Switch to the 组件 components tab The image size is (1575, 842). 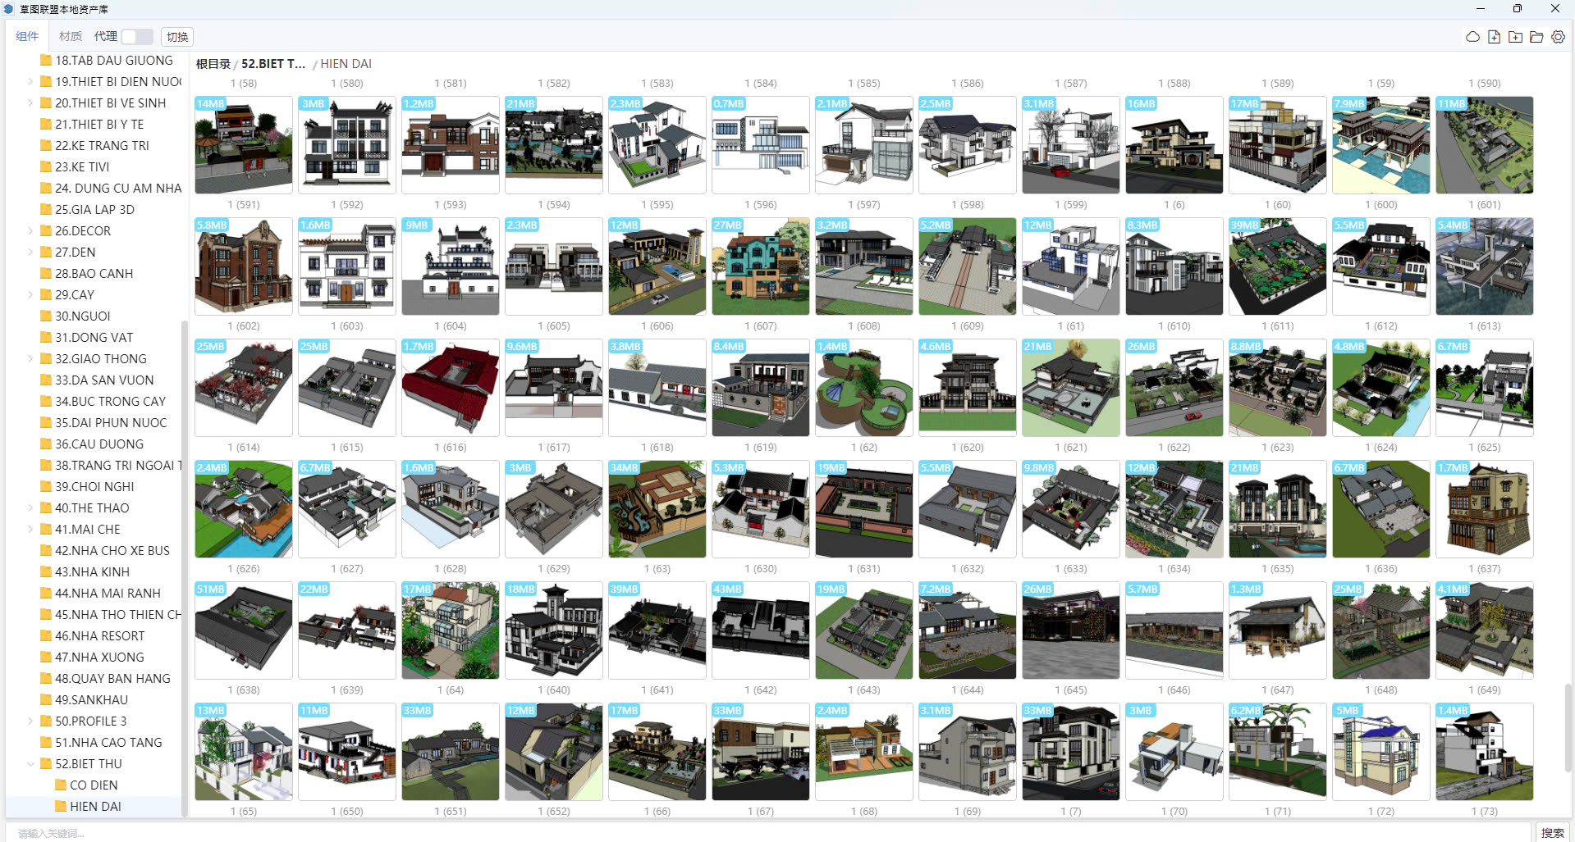tap(27, 37)
